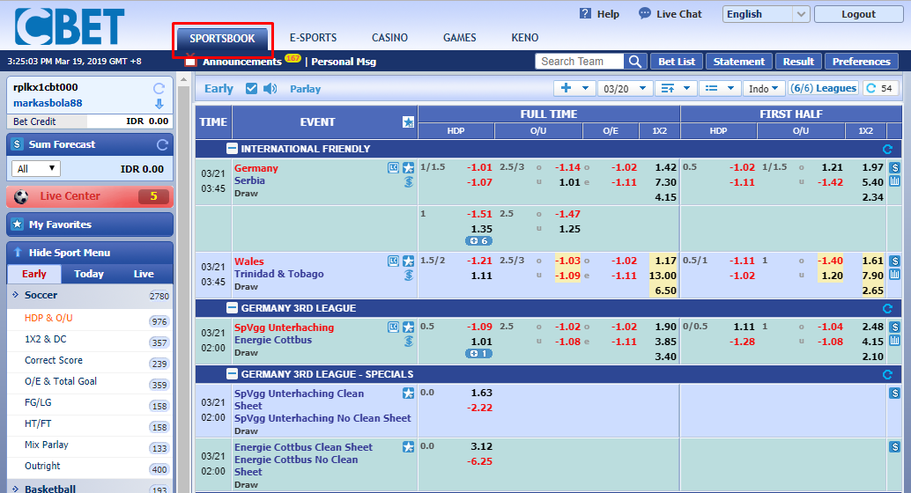911x493 pixels.
Task: Refresh Germany 3rd League - Specials odds
Action: [x=887, y=374]
